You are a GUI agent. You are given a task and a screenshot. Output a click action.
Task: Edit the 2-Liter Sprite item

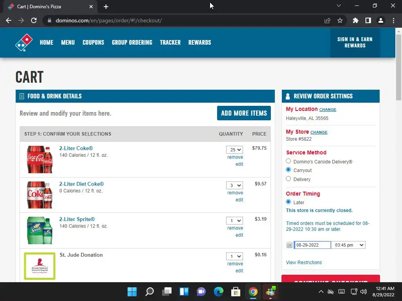tap(239, 235)
